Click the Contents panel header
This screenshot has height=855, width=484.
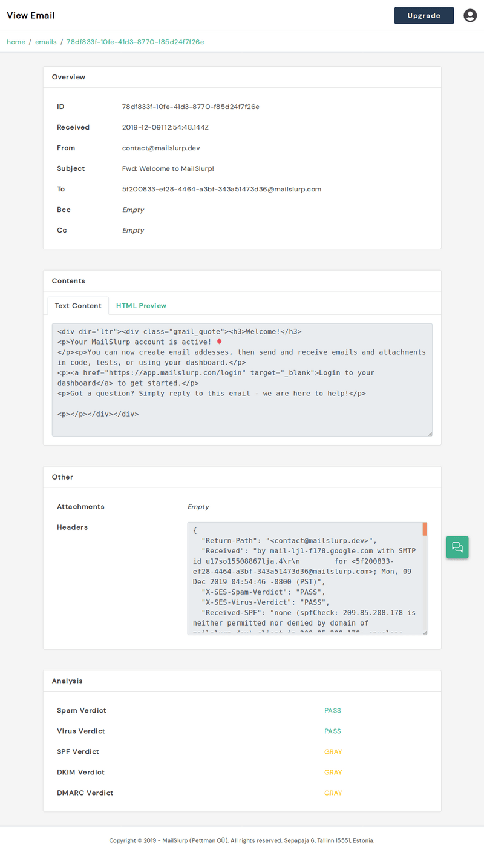[242, 281]
